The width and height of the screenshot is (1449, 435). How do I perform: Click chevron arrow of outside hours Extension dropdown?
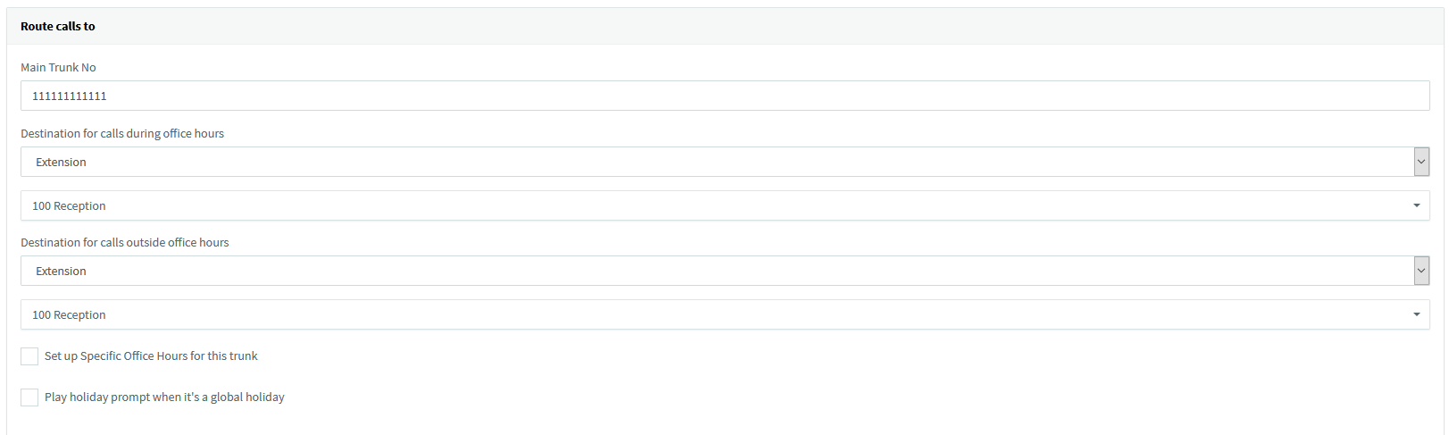(1421, 271)
